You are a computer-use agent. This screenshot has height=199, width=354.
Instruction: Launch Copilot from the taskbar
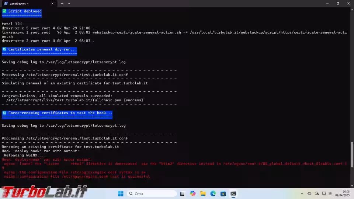pos(192,193)
